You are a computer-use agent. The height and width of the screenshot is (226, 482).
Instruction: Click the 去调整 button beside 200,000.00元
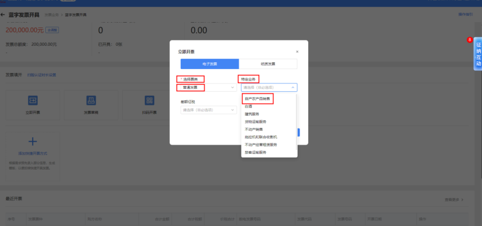pos(52,30)
